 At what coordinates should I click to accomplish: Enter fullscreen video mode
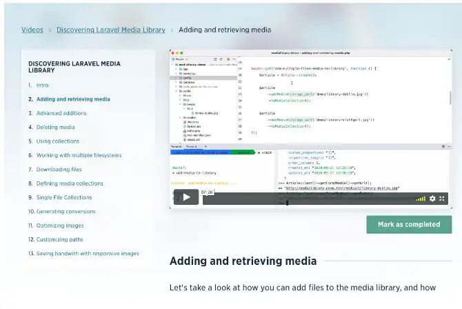(442, 199)
